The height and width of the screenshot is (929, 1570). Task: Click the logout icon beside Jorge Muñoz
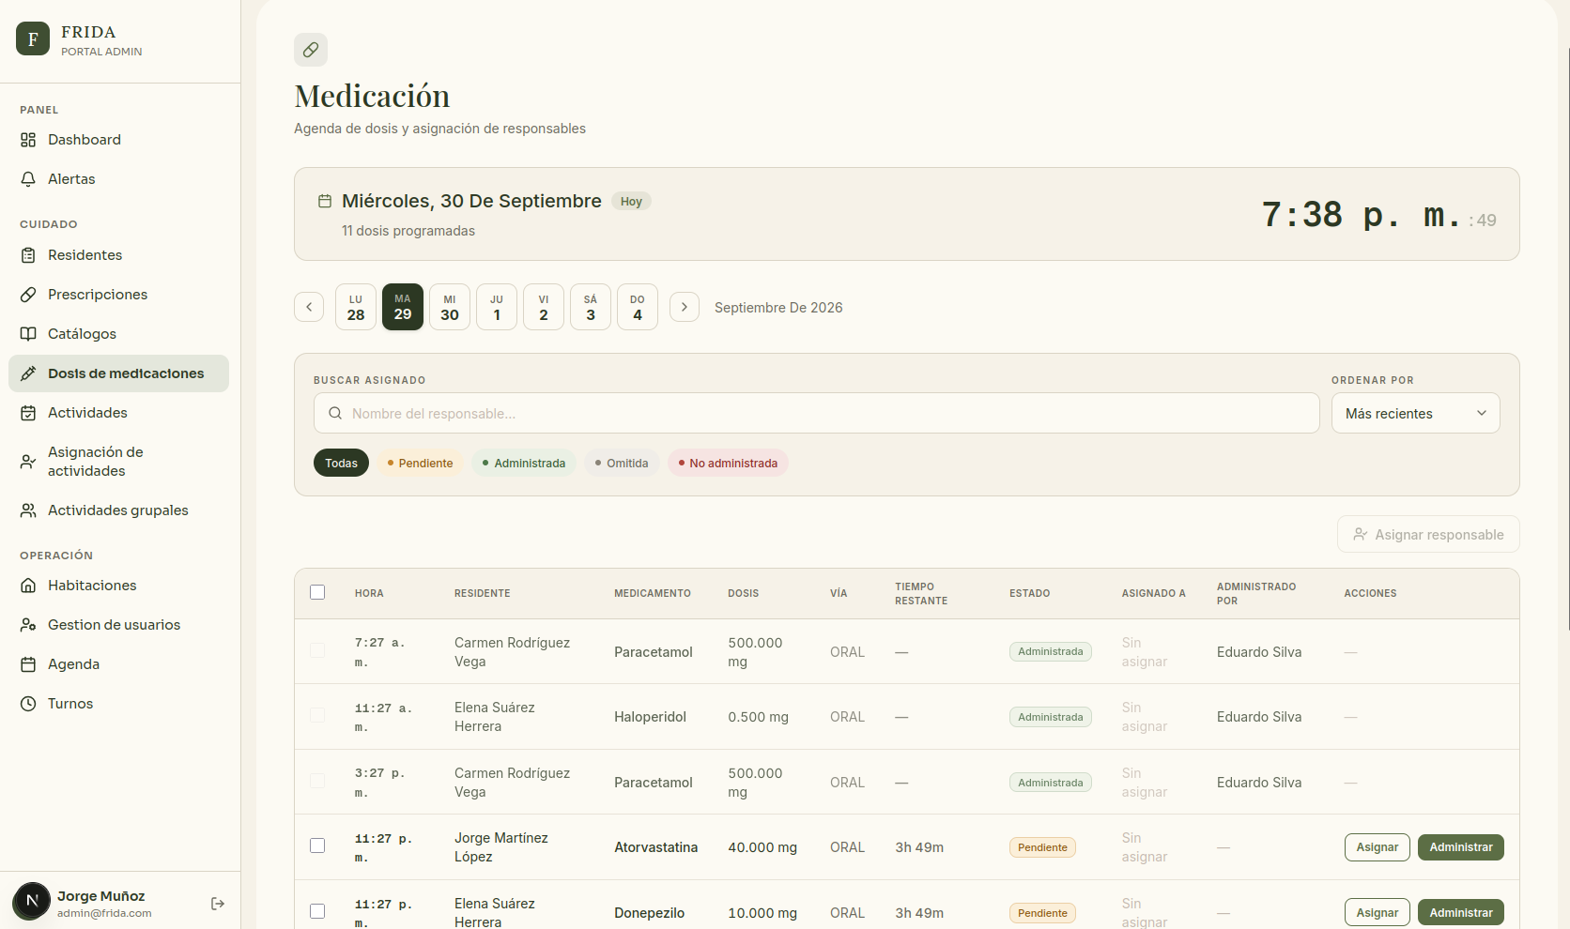pyautogui.click(x=218, y=904)
